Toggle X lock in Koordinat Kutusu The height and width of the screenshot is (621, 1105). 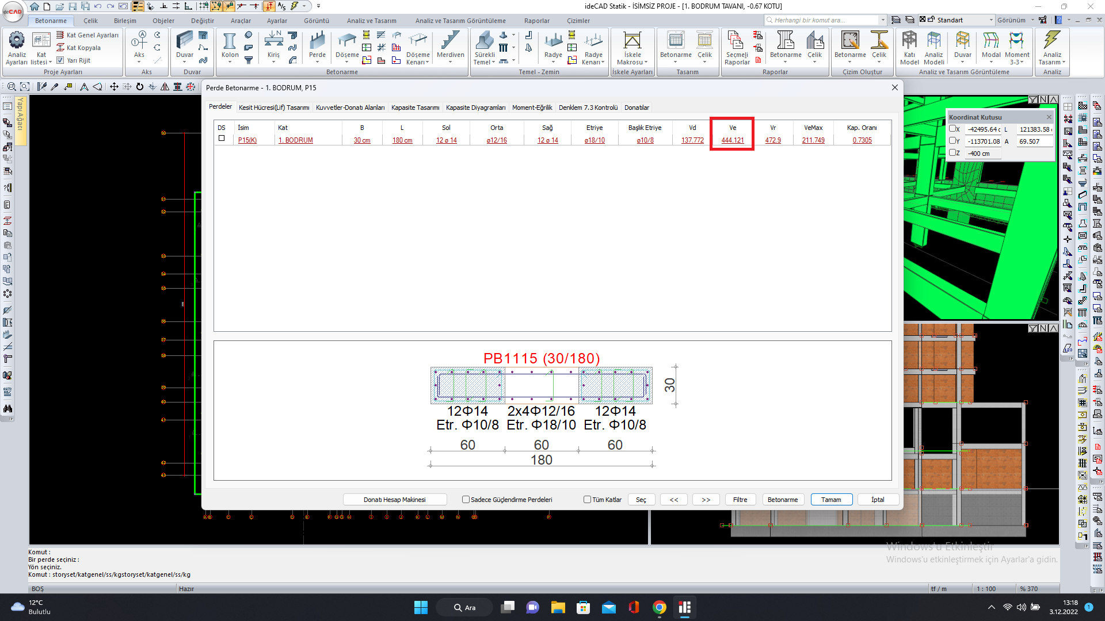point(952,129)
